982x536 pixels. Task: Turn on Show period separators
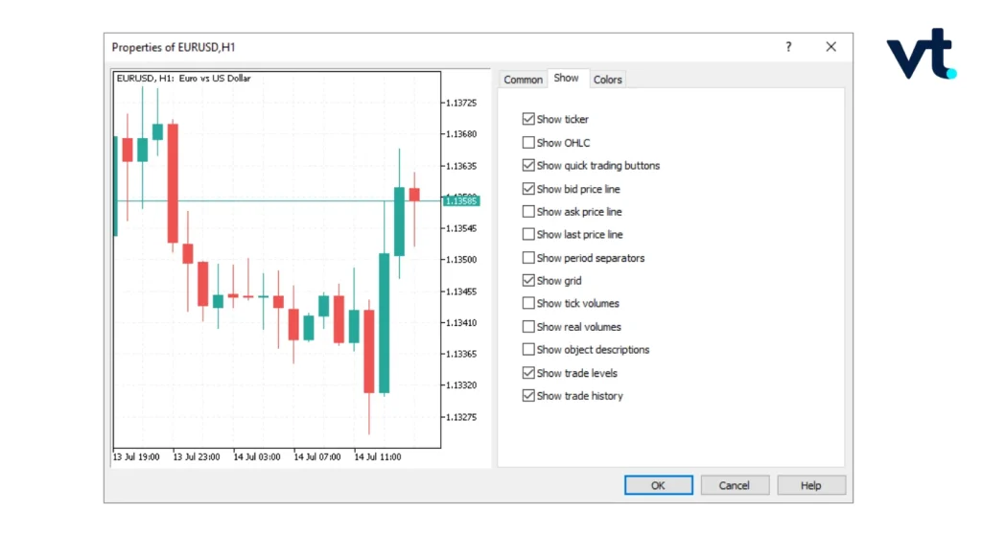click(528, 257)
